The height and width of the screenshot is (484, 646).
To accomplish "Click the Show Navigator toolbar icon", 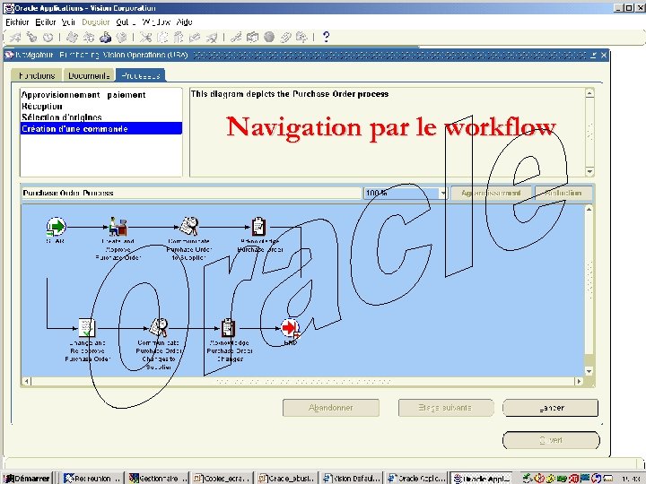I will coord(48,38).
